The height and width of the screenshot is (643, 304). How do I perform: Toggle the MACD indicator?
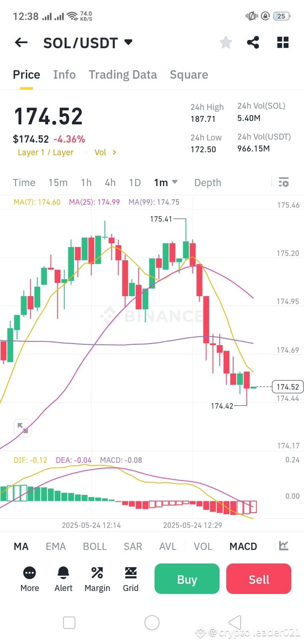pyautogui.click(x=243, y=546)
